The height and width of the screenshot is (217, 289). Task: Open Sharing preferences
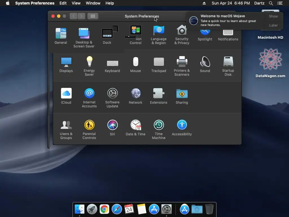click(x=182, y=96)
